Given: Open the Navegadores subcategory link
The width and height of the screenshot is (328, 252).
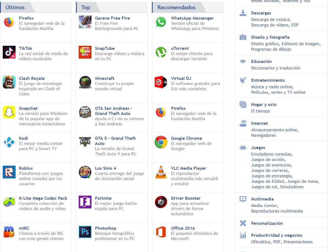Looking at the screenshot, I should click(x=264, y=135).
